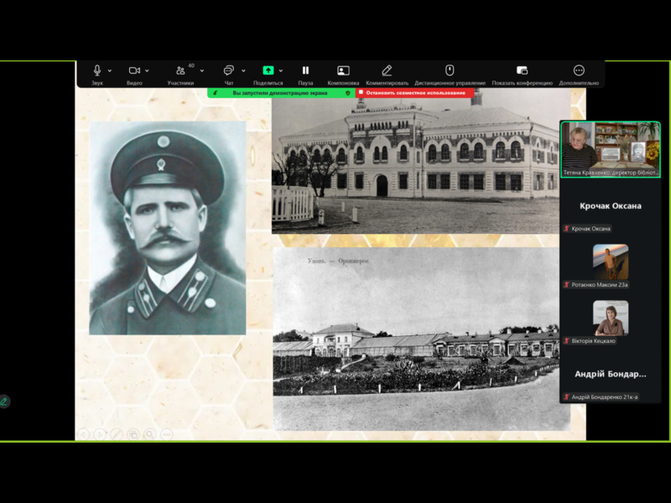This screenshot has width=671, height=503.
Task: Select Ротаенко Максим's participant tile
Action: 610,262
